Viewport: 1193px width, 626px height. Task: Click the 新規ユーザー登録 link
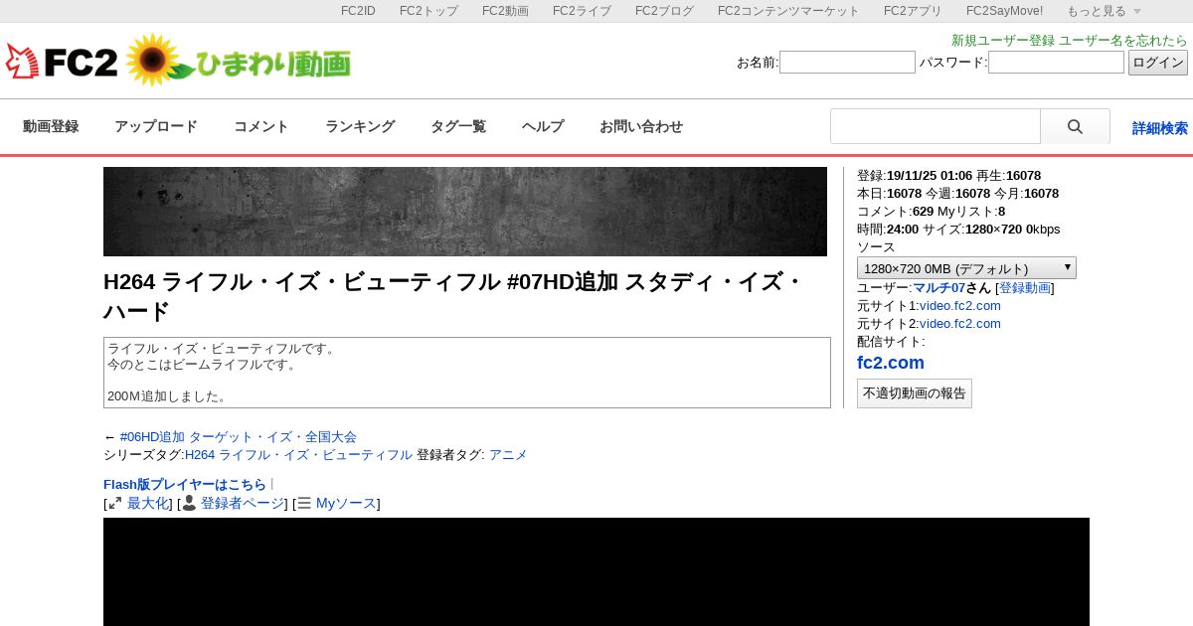pos(1003,41)
